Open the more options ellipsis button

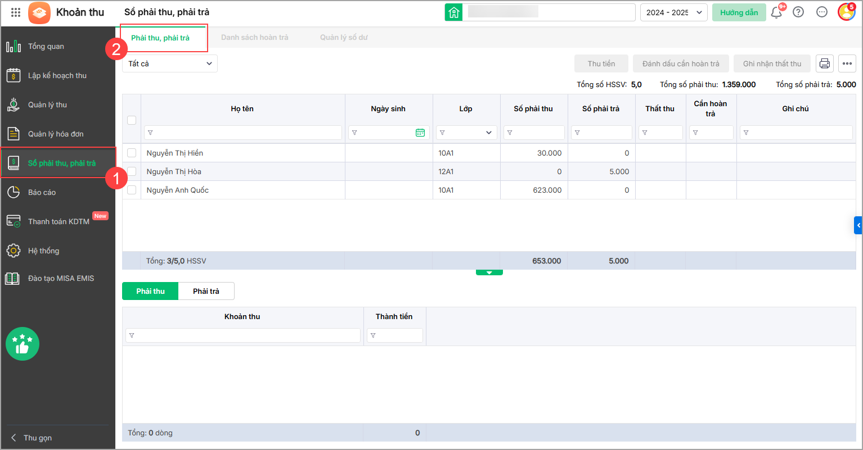point(847,63)
